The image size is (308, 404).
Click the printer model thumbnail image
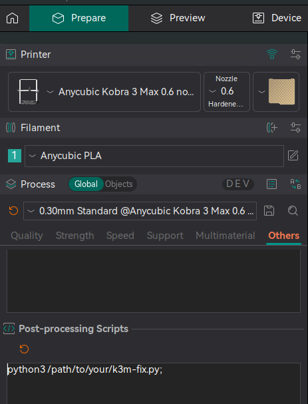[28, 92]
